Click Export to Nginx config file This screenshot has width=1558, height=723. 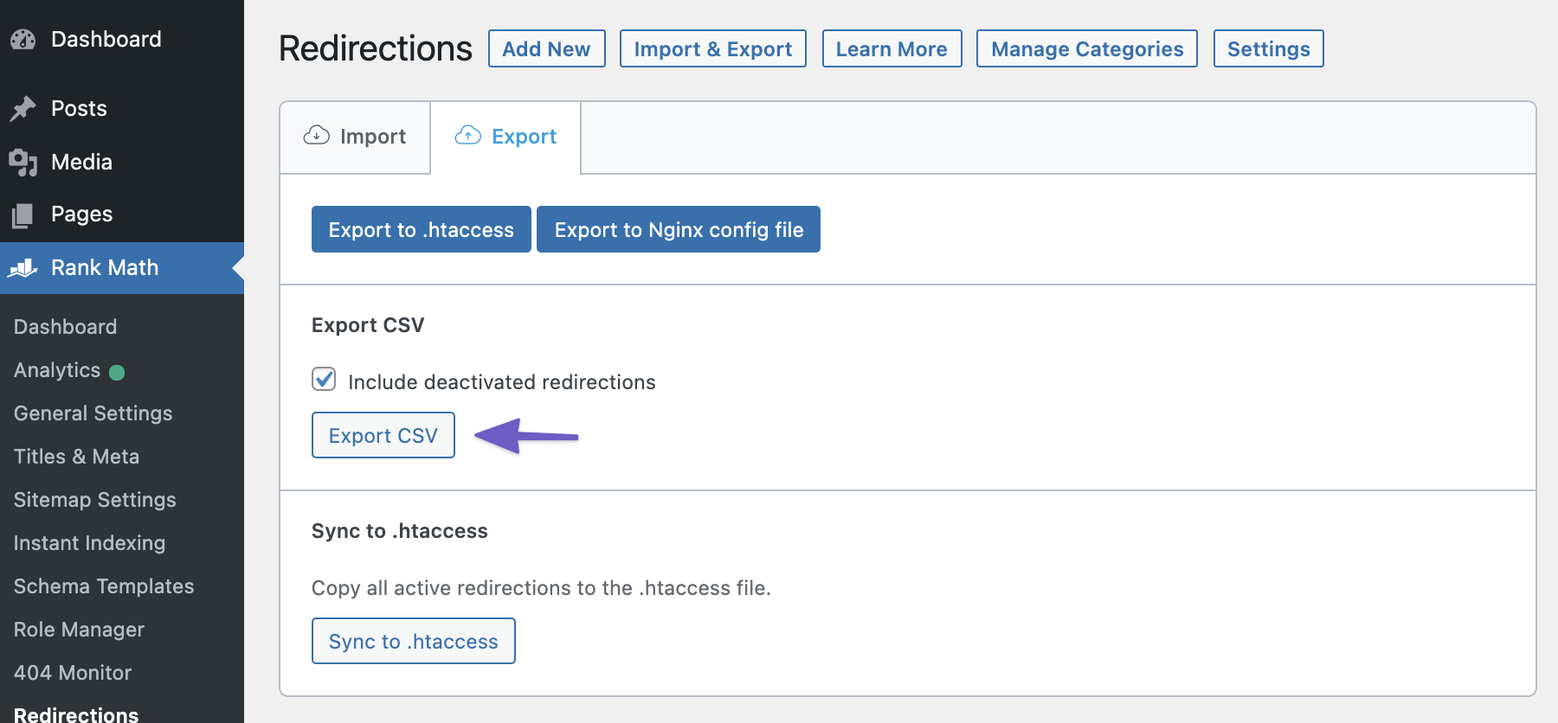[x=679, y=229]
